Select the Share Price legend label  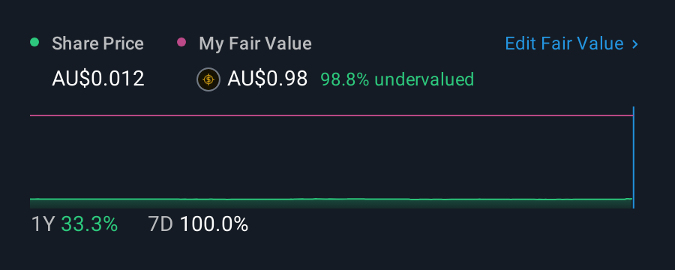tap(97, 43)
